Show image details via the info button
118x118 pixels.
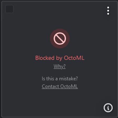[x=108, y=108]
